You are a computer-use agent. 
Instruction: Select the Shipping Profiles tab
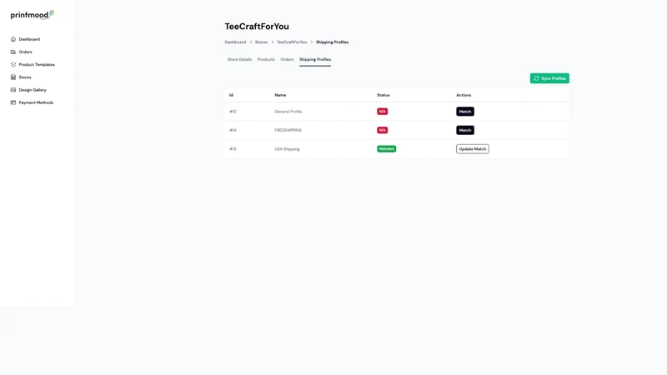point(315,59)
